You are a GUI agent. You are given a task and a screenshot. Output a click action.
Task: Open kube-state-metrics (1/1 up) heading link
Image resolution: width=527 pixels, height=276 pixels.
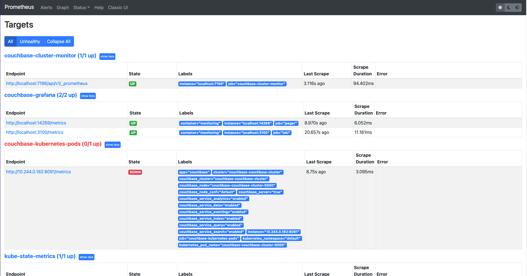[40, 256]
